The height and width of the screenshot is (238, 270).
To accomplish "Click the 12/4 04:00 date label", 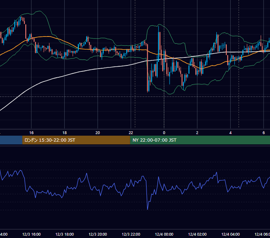I will (x=231, y=234).
